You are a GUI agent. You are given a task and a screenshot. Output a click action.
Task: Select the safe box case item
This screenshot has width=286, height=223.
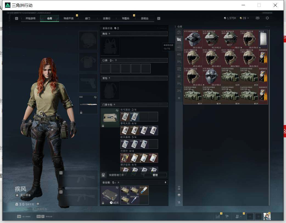click(110, 195)
